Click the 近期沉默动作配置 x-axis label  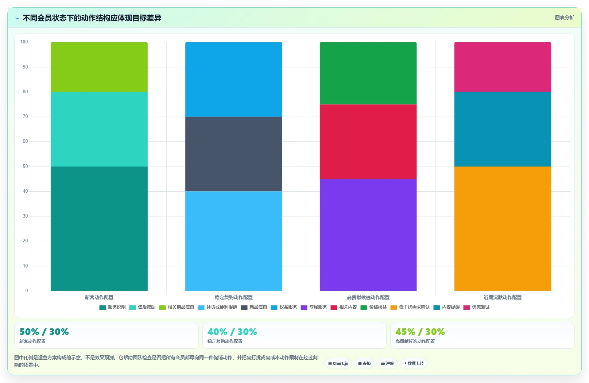pos(503,297)
